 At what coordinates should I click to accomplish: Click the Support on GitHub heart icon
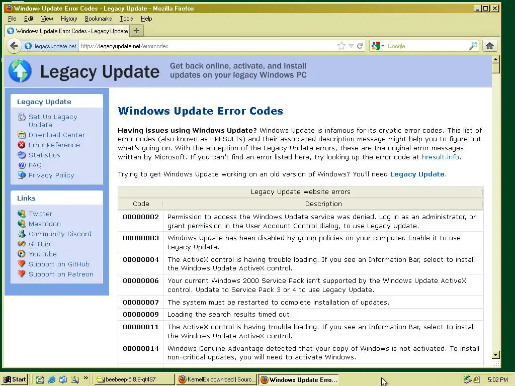point(22,264)
